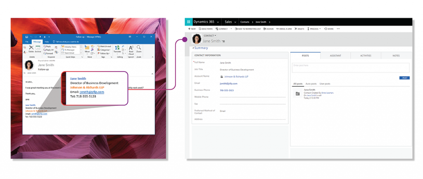The width and height of the screenshot is (423, 179).
Task: Click the Mobile Phone field
Action: coord(252,97)
